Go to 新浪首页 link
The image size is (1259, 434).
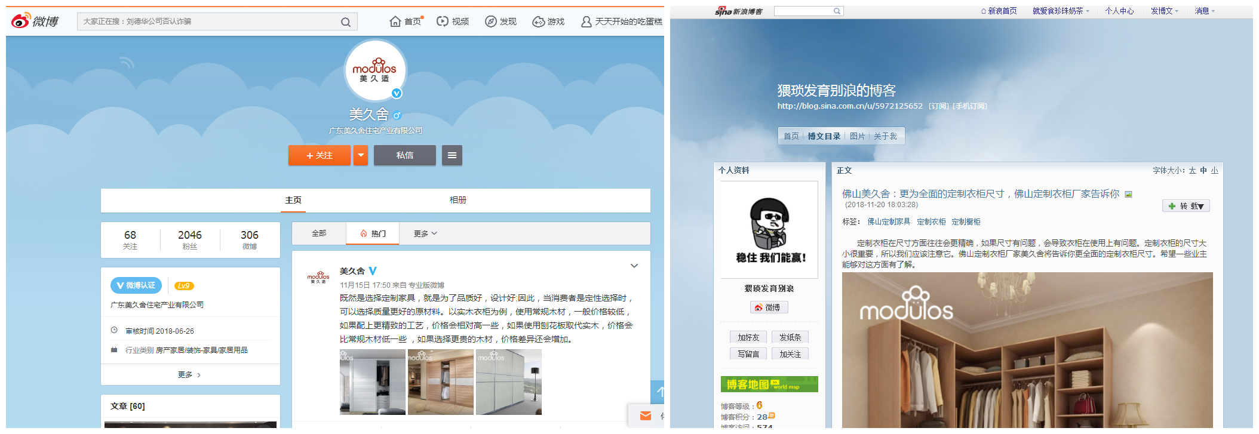[x=999, y=11]
